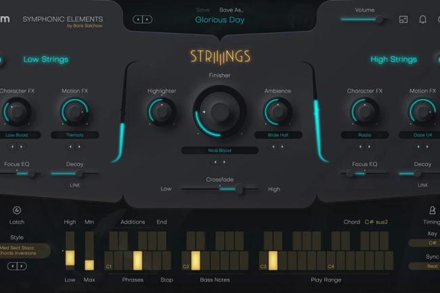Viewport: 440px width, 293px height.
Task: Toggle LINK under Low Strings Decay
Action: pos(74,185)
